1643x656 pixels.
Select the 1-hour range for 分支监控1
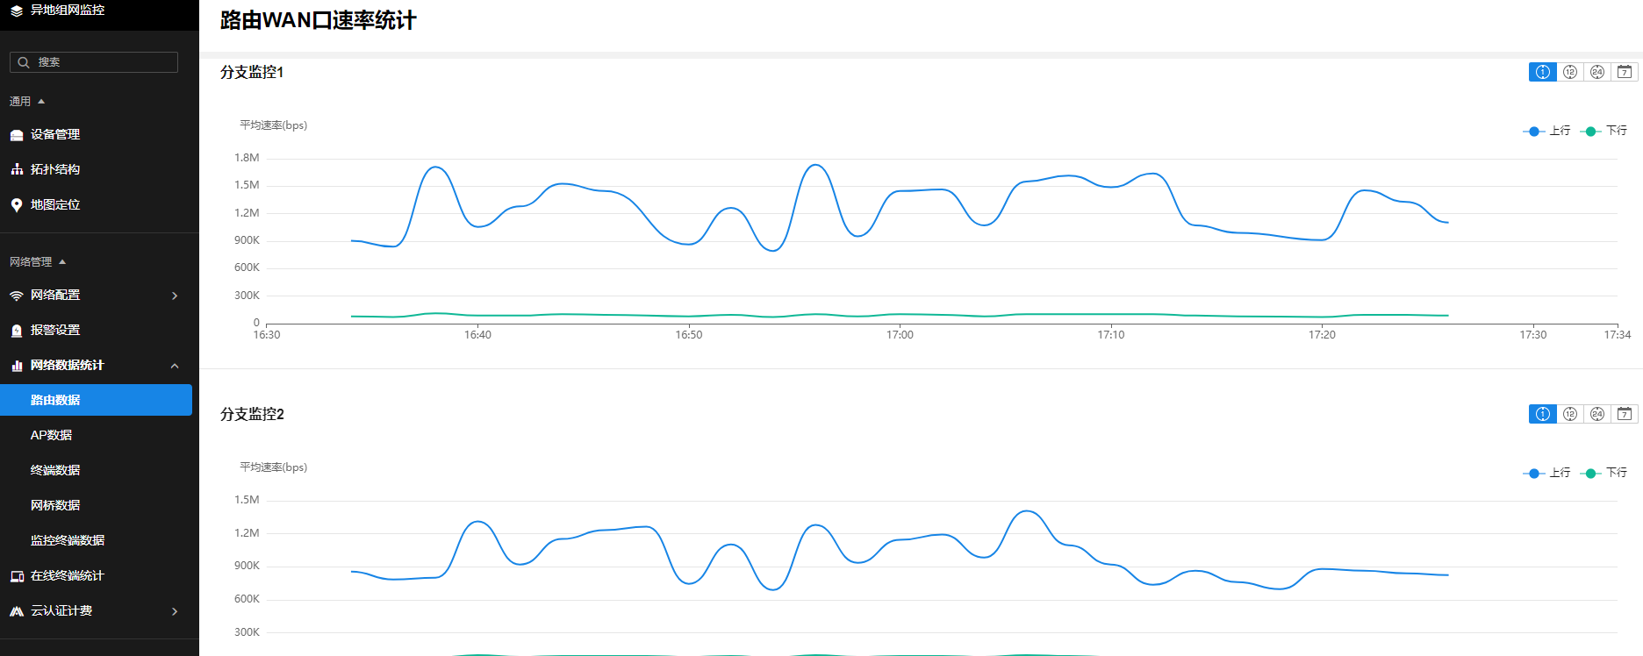(1542, 72)
